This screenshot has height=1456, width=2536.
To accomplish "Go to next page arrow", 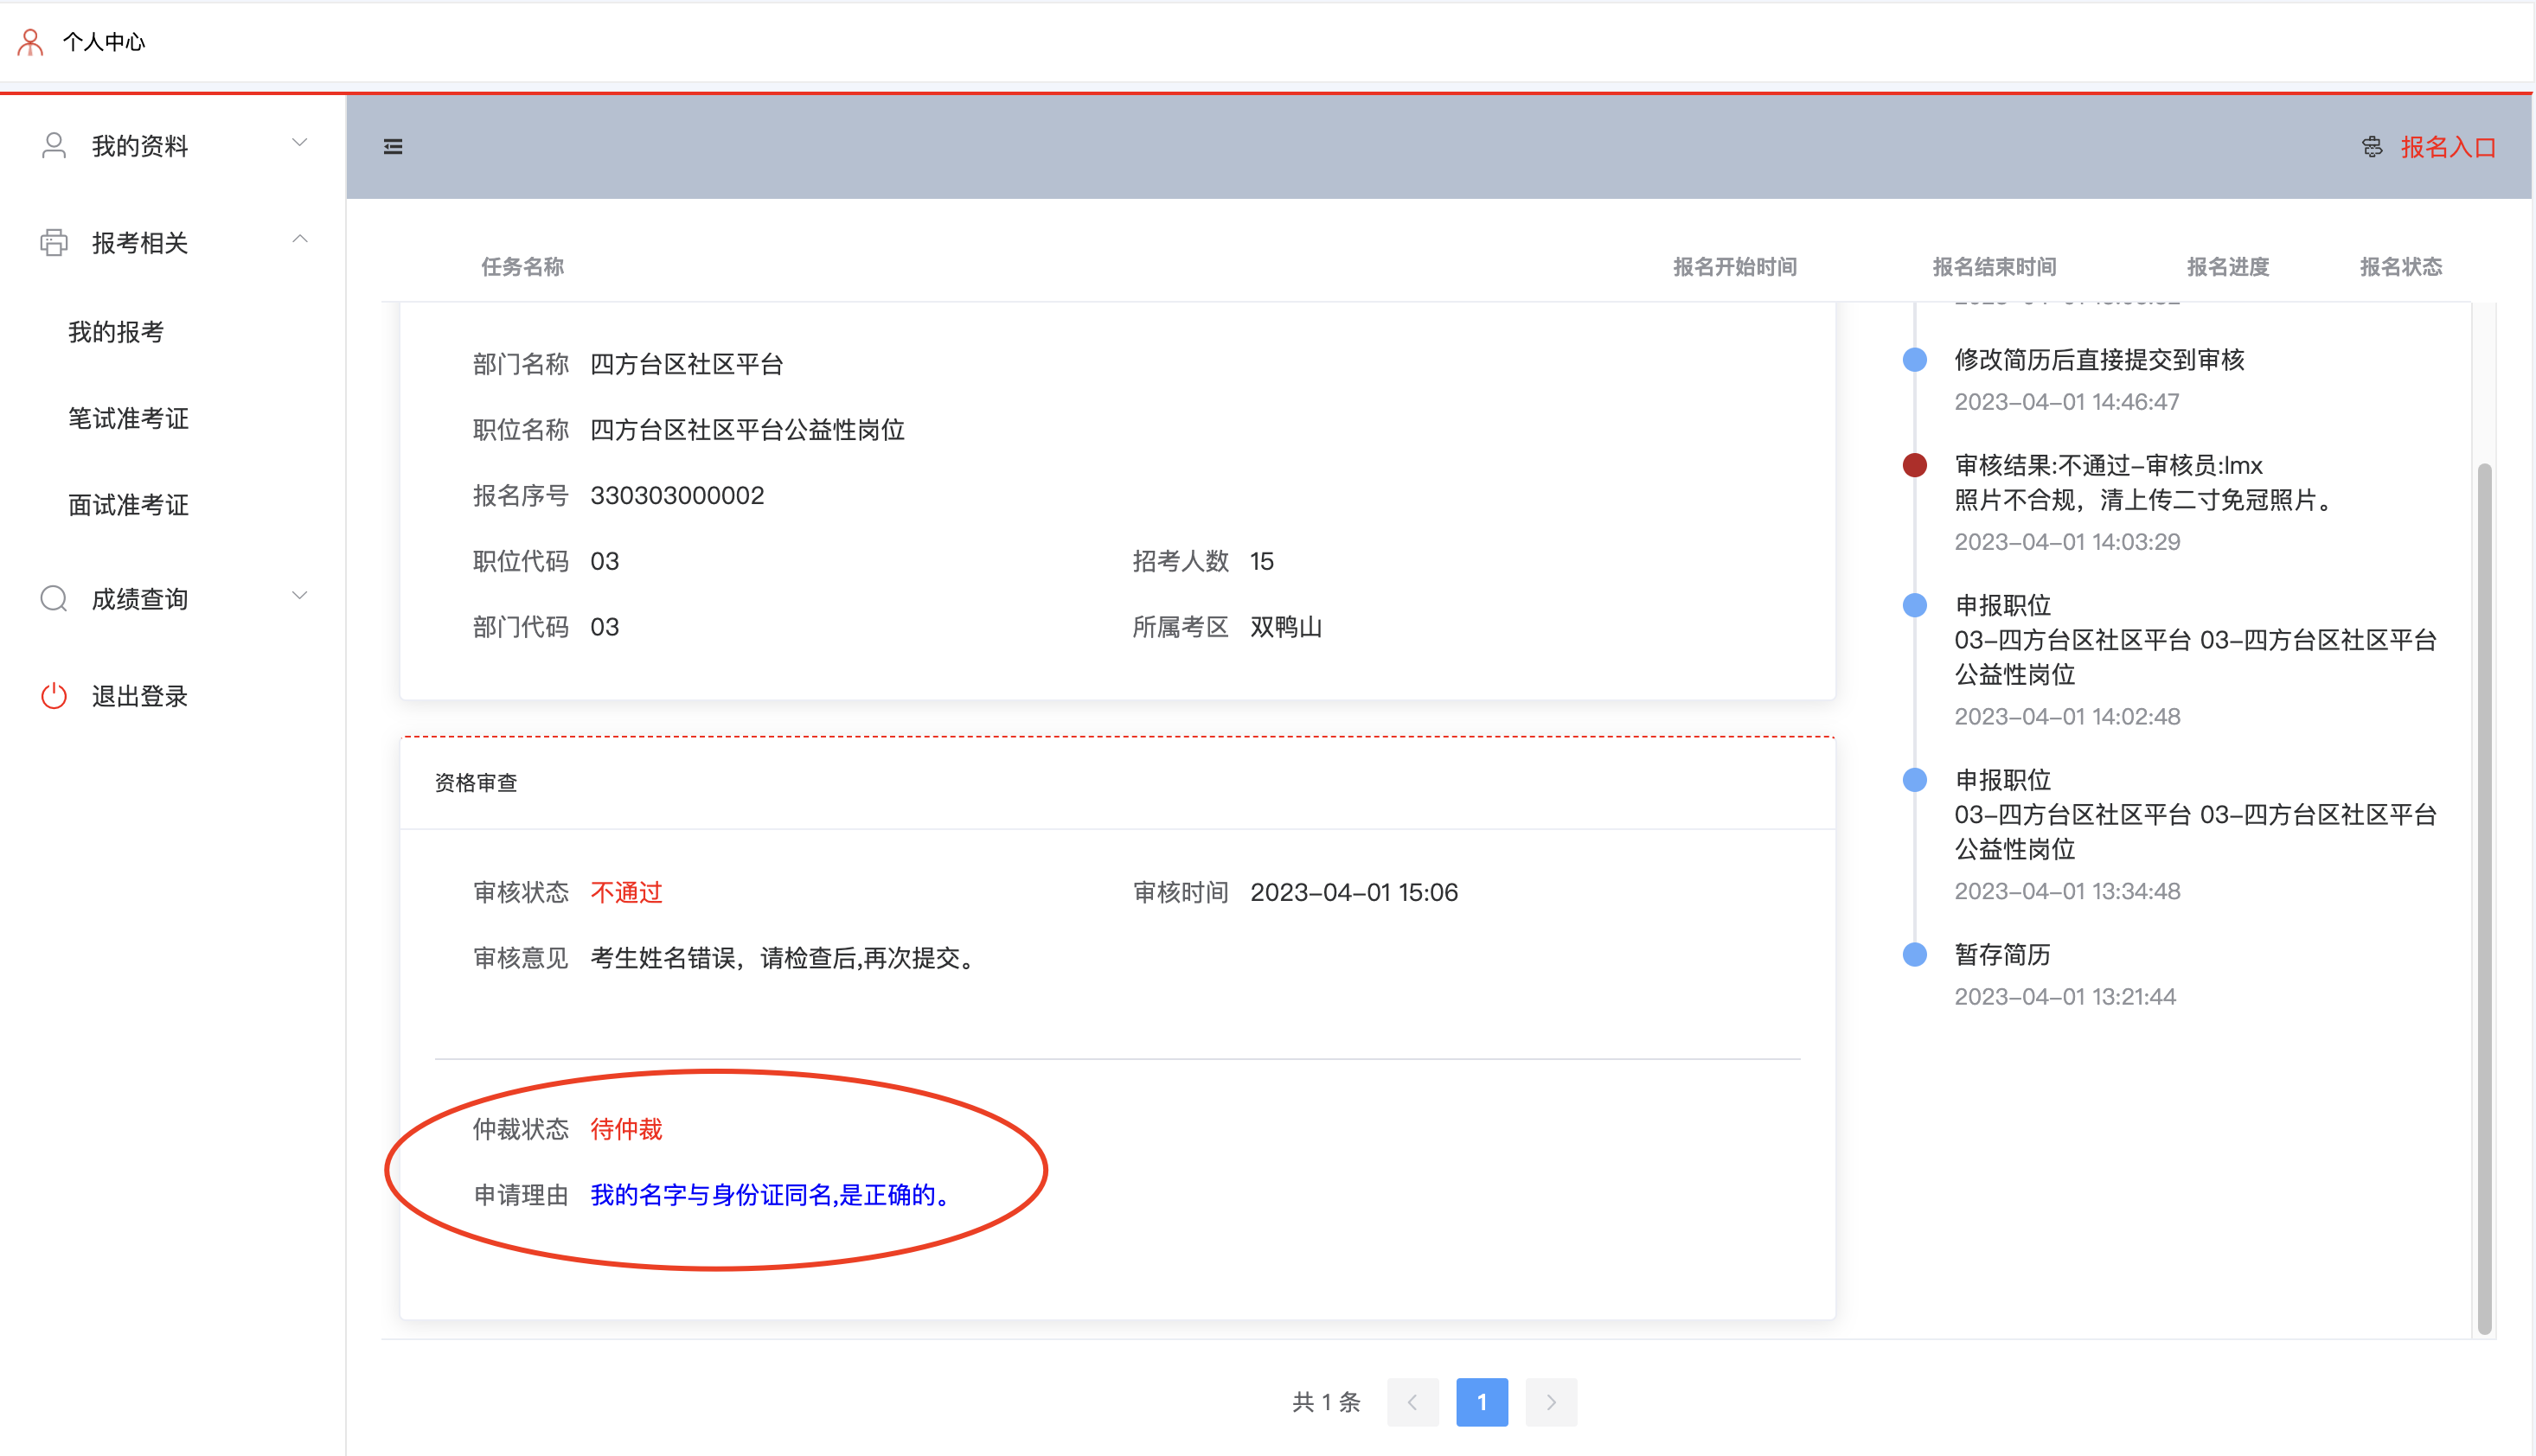I will pyautogui.click(x=1551, y=1402).
